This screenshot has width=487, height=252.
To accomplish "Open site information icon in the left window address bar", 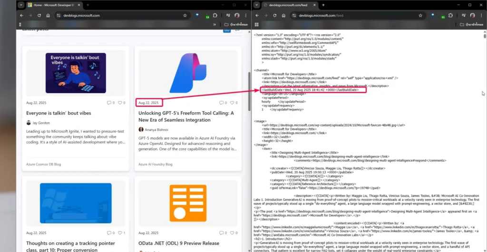I will (58, 16).
